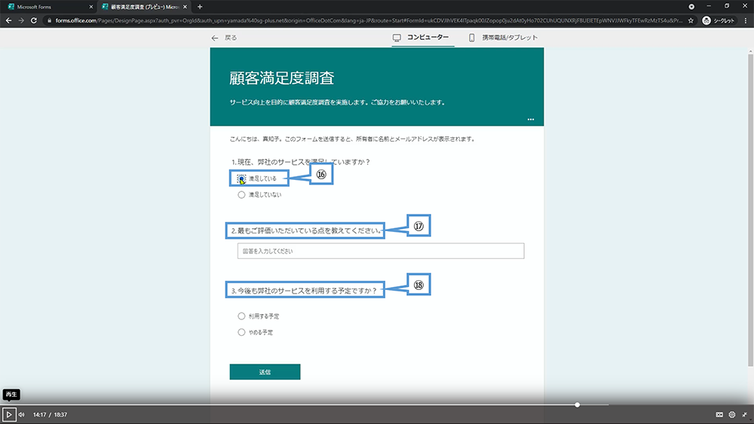Click question 3 text 今後も弊社のサービス
The width and height of the screenshot is (754, 424).
pyautogui.click(x=274, y=291)
